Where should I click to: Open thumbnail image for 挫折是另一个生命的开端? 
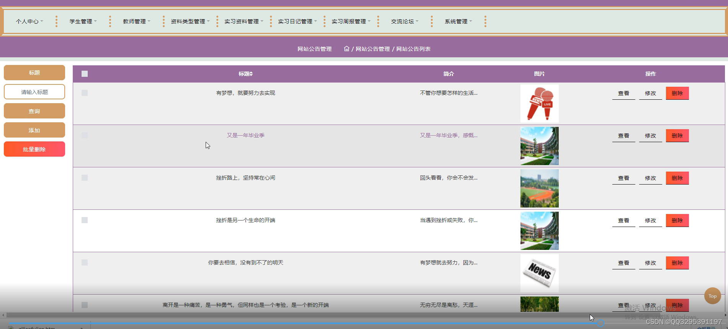540,231
